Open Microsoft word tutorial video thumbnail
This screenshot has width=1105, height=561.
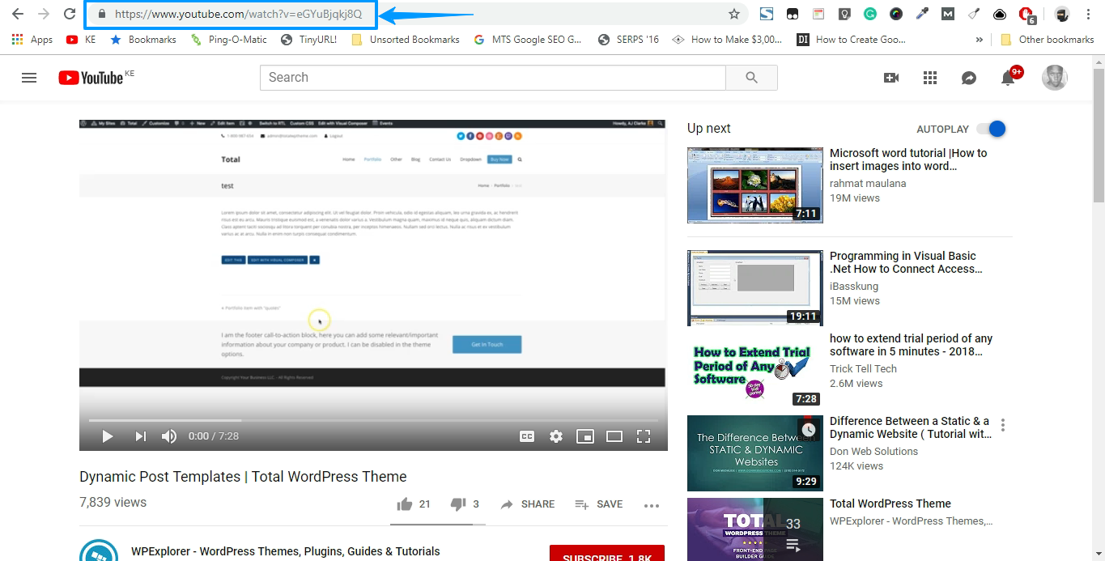point(755,185)
